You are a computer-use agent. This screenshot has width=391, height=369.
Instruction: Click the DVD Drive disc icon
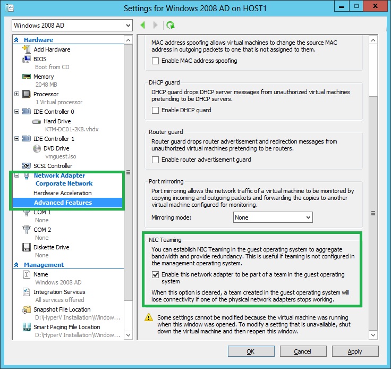37,148
